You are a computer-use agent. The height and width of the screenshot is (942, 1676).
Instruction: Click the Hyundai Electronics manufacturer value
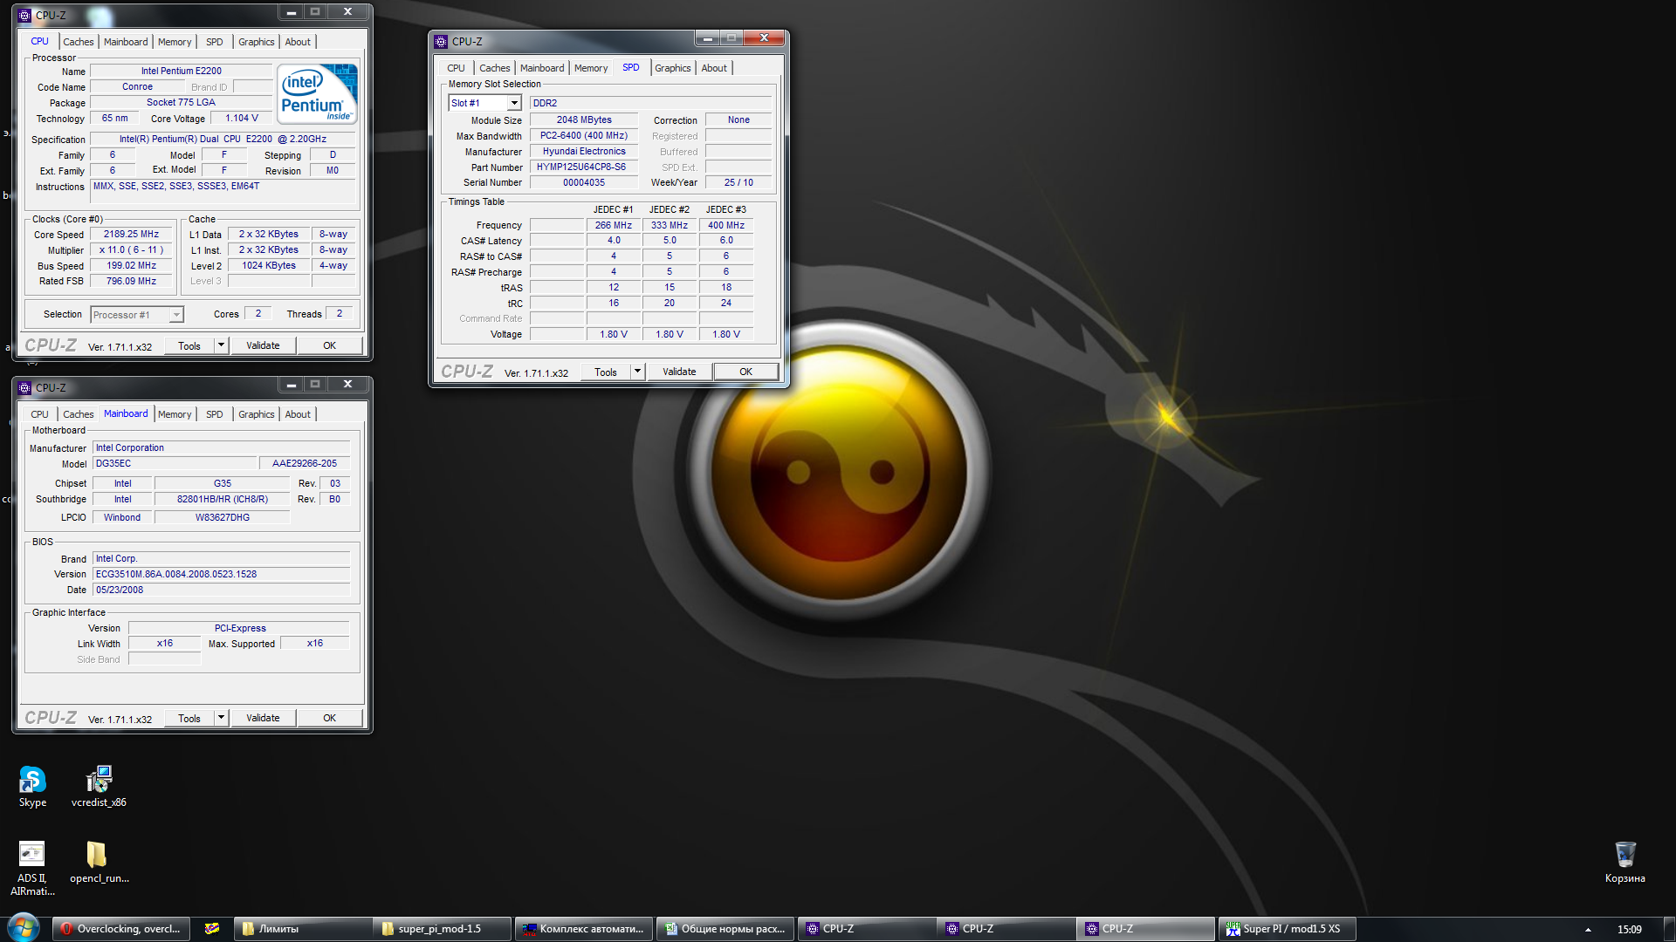(584, 151)
